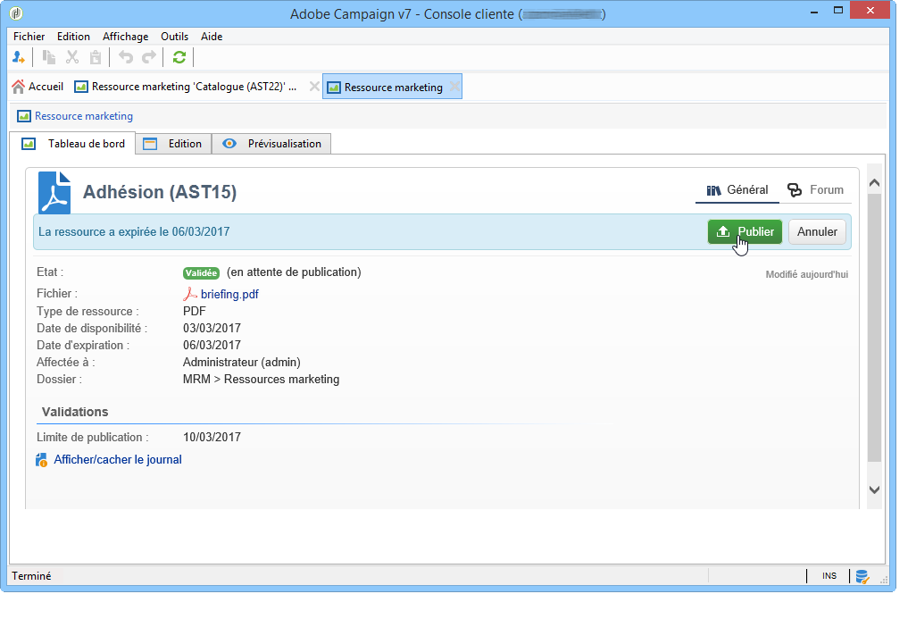Click the Copy toolbar icon
This screenshot has height=619, width=916.
tap(49, 57)
